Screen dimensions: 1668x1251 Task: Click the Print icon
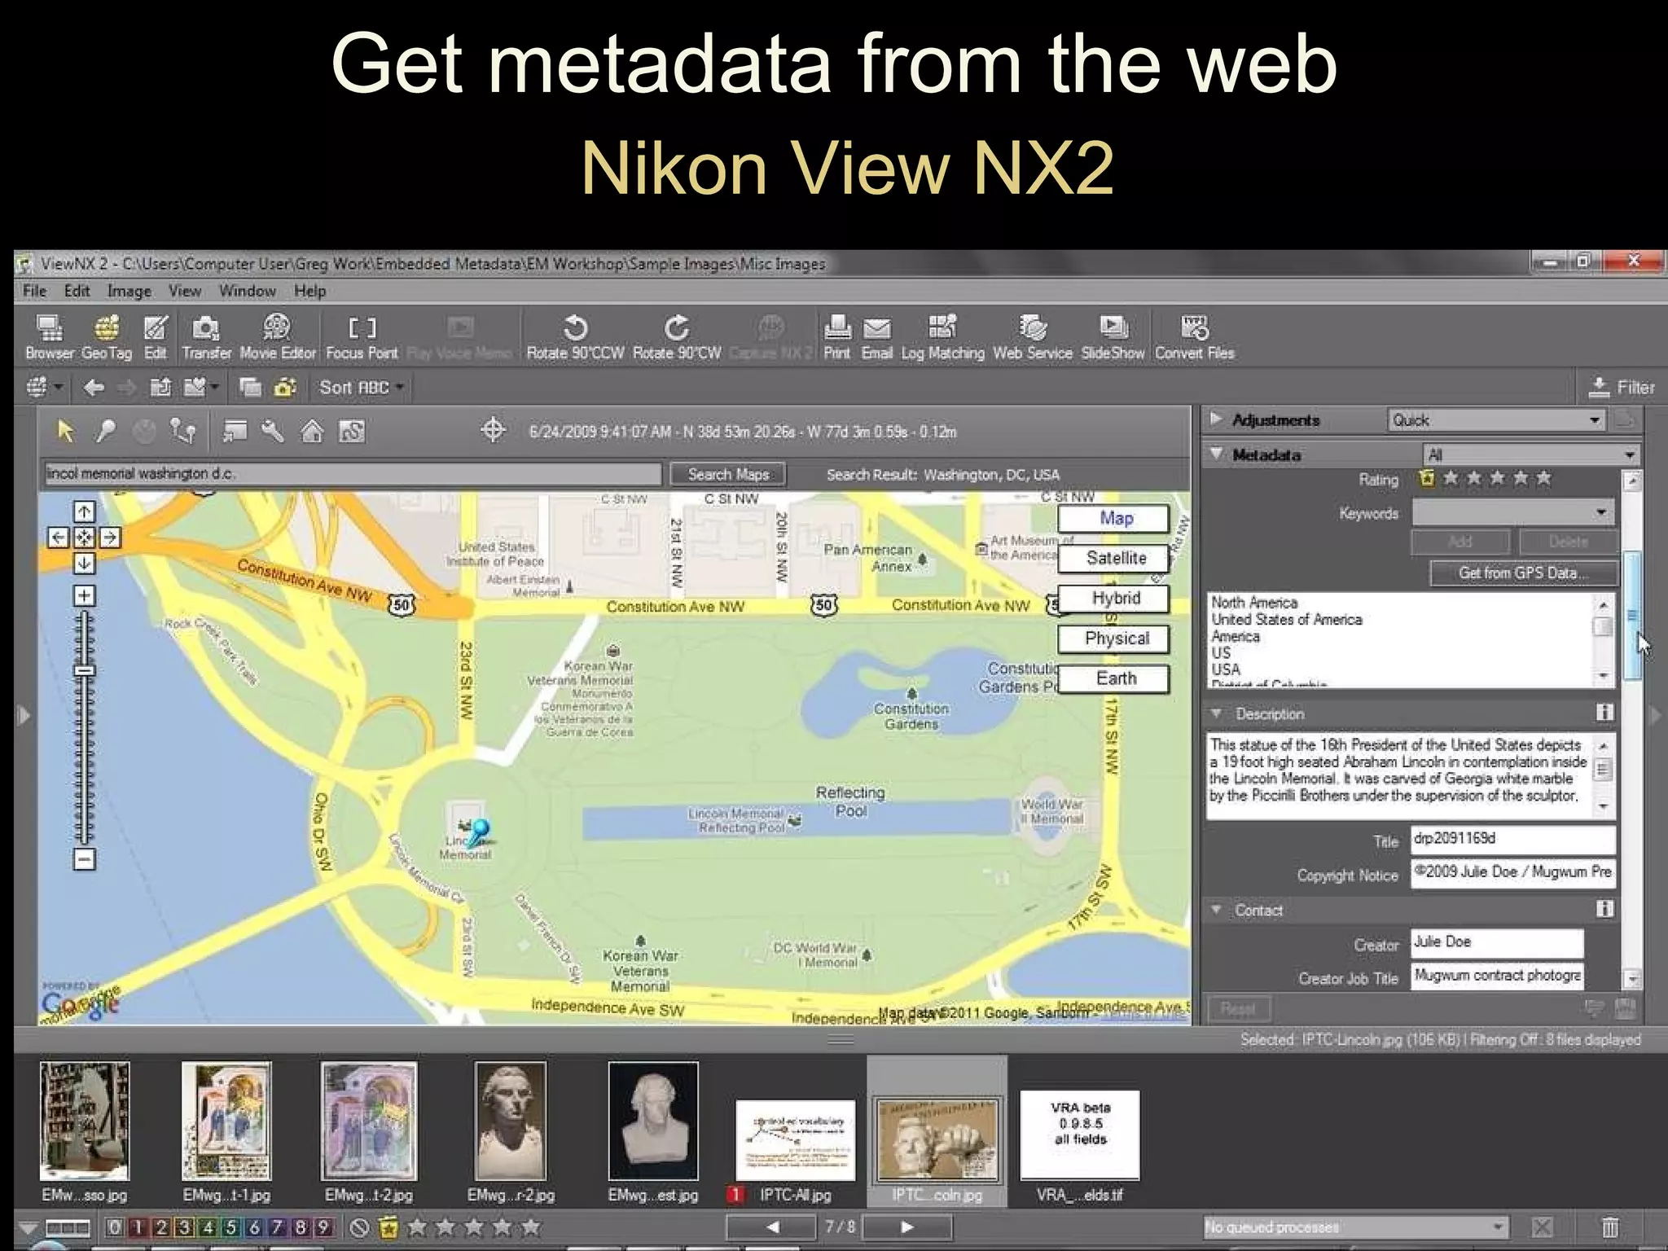(836, 337)
